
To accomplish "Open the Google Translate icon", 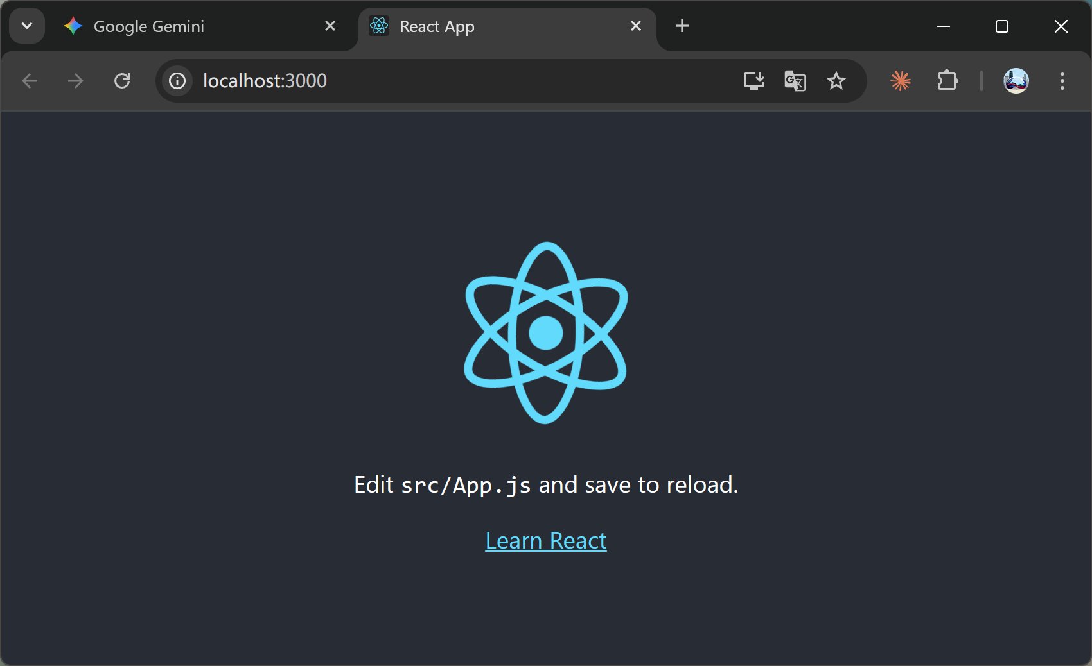I will 795,81.
